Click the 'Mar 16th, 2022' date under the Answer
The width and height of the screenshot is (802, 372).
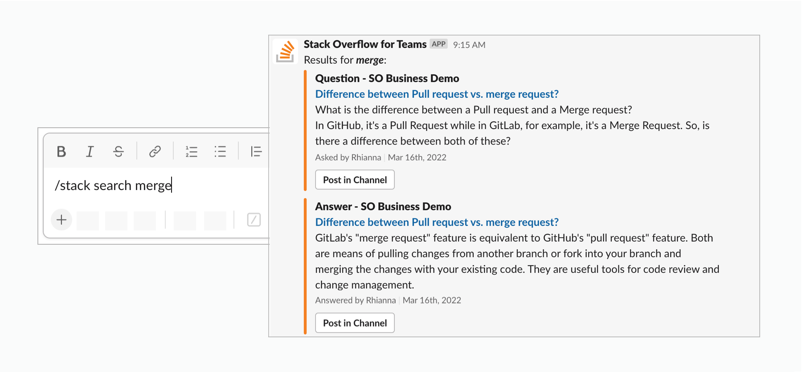click(432, 300)
